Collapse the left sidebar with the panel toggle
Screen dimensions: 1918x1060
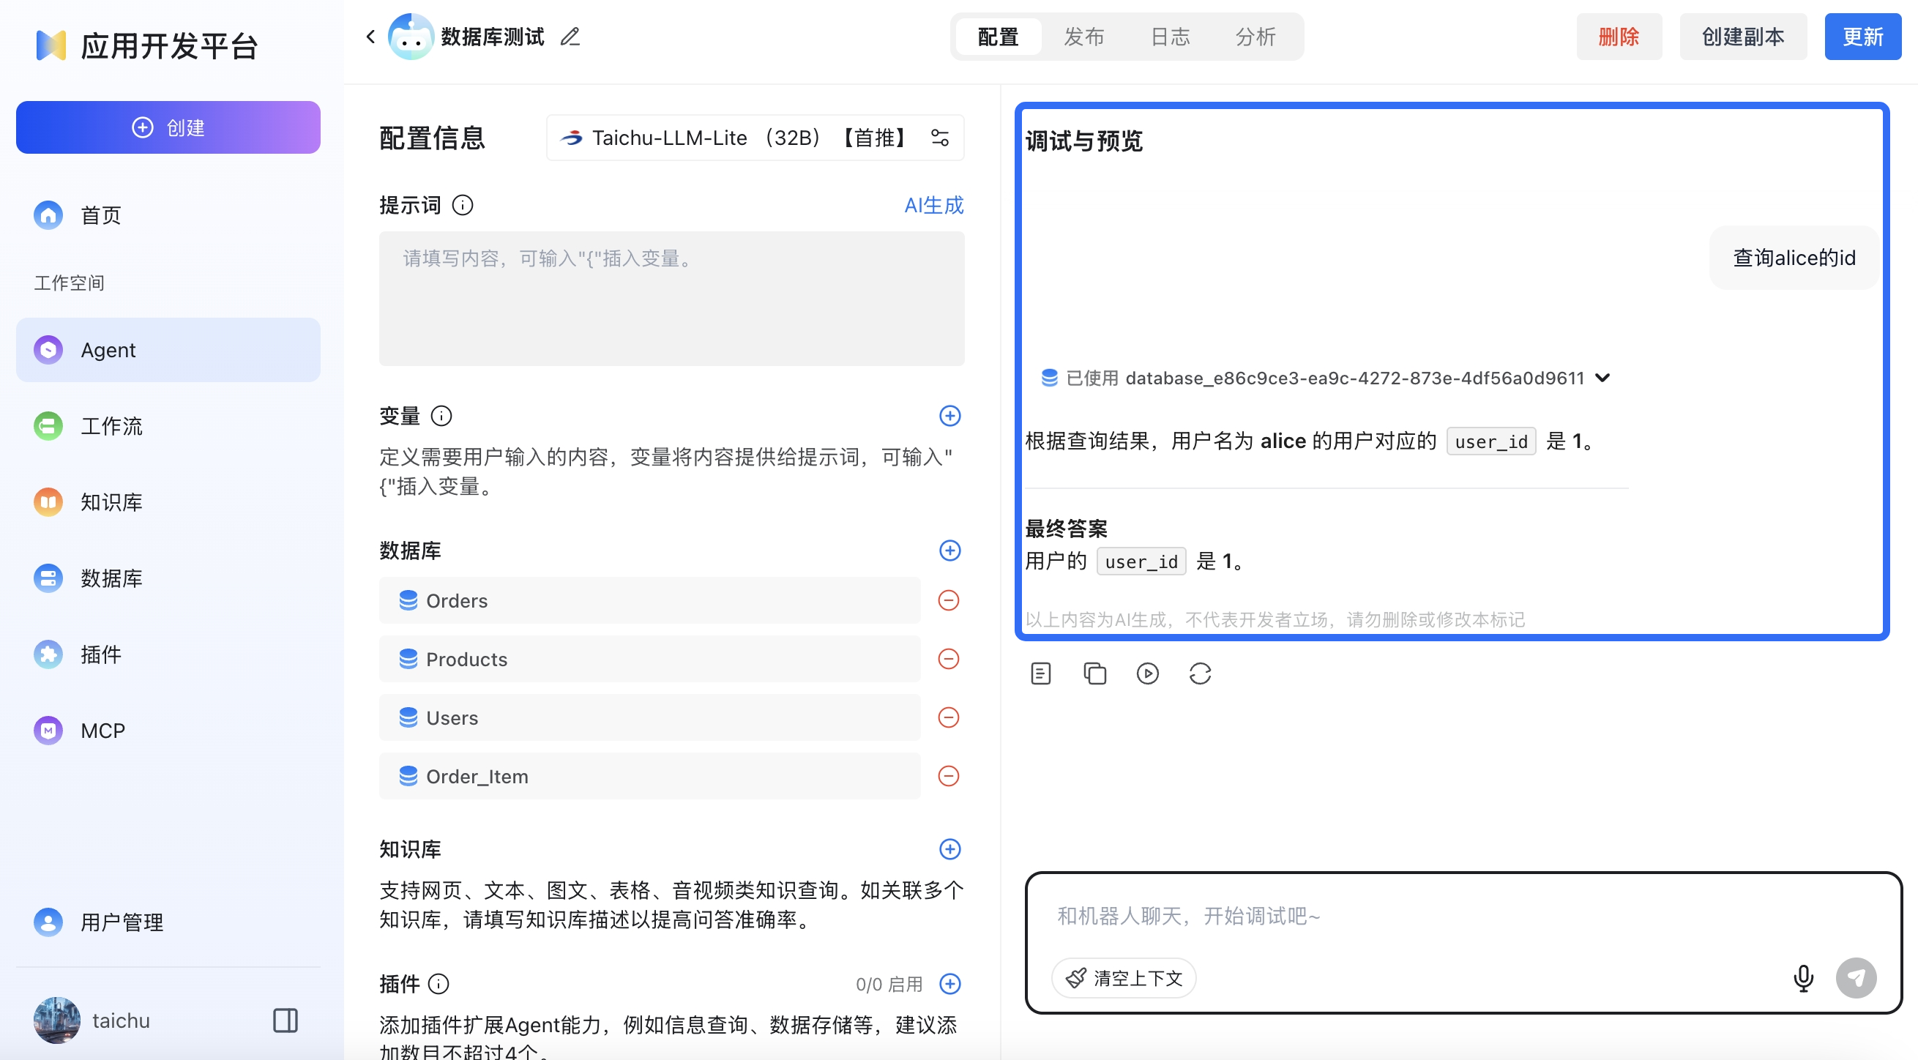tap(286, 1020)
